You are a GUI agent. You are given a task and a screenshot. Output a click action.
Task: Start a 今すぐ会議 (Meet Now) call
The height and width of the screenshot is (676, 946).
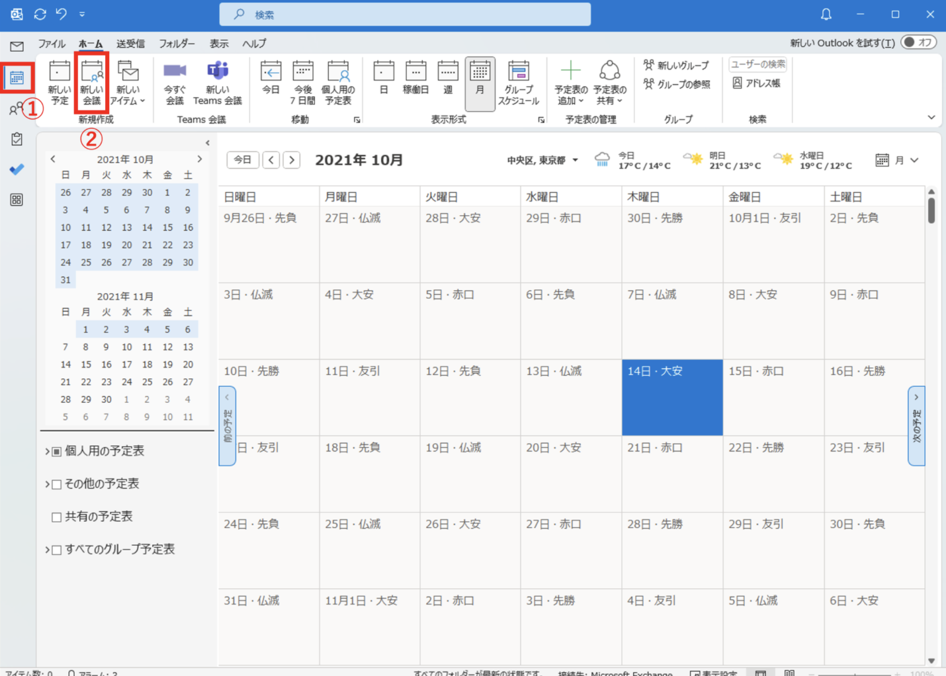coord(175,83)
